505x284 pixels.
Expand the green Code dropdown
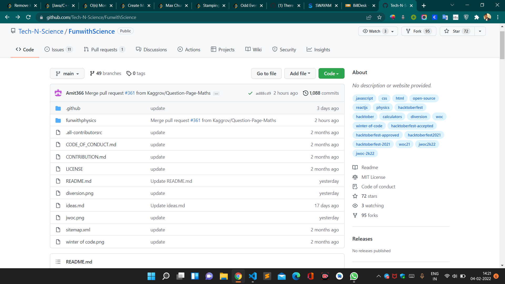[x=331, y=73]
